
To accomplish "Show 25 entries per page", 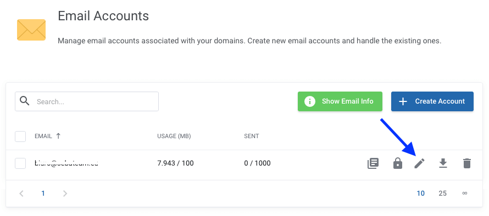I will 442,194.
